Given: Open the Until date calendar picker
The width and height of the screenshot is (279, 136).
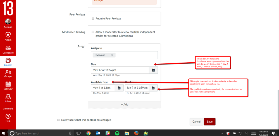Looking at the screenshot, I should (x=153, y=88).
